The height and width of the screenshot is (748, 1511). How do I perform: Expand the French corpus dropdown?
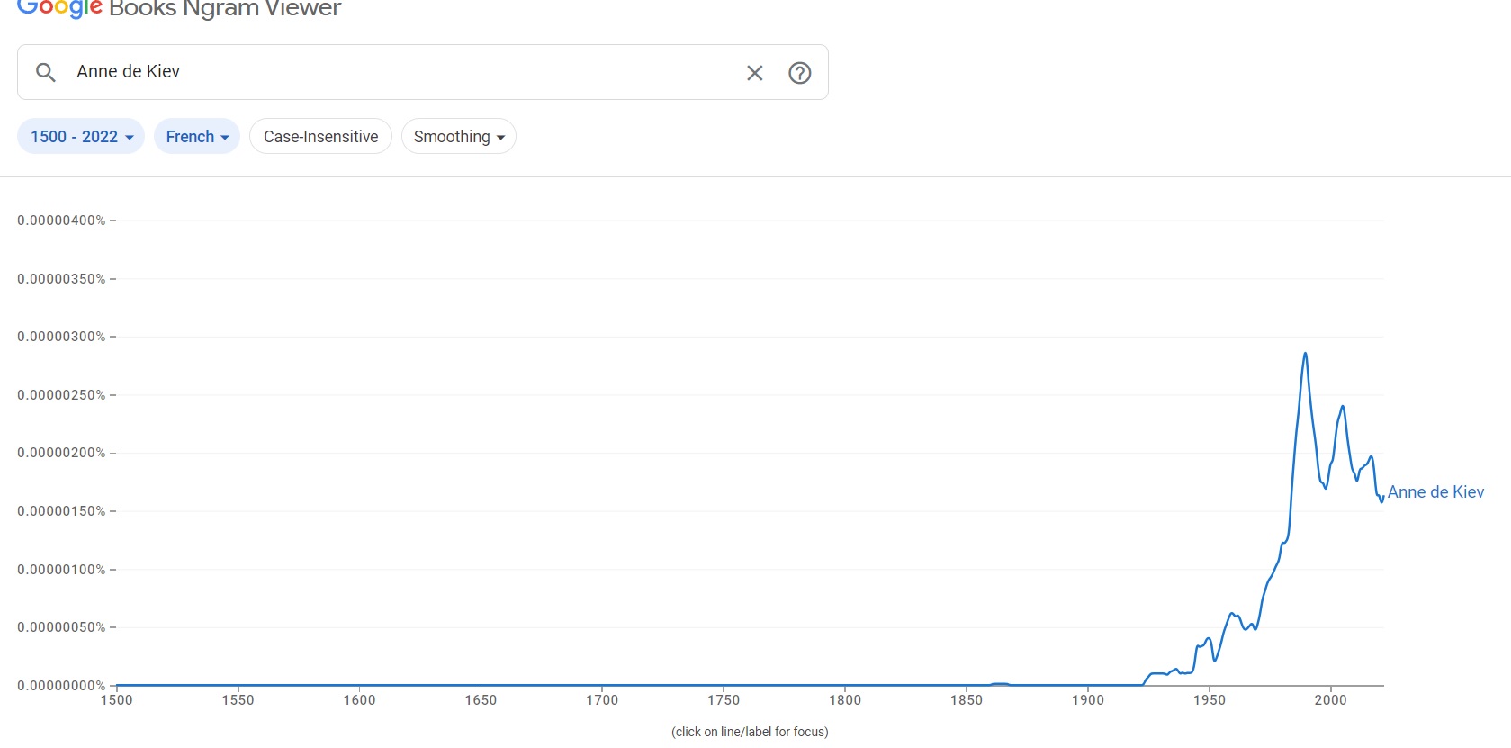tap(196, 137)
